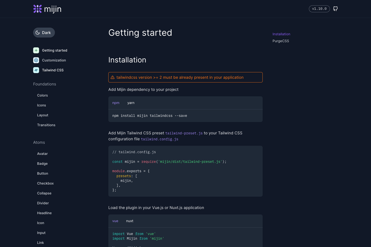Image resolution: width=371 pixels, height=247 pixels.
Task: Click the inline tailwind-preset.js code text
Action: point(184,133)
